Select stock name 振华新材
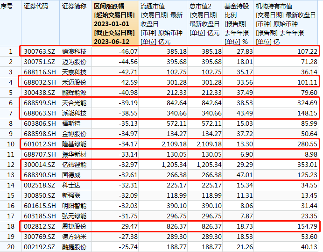 [x=74, y=154]
